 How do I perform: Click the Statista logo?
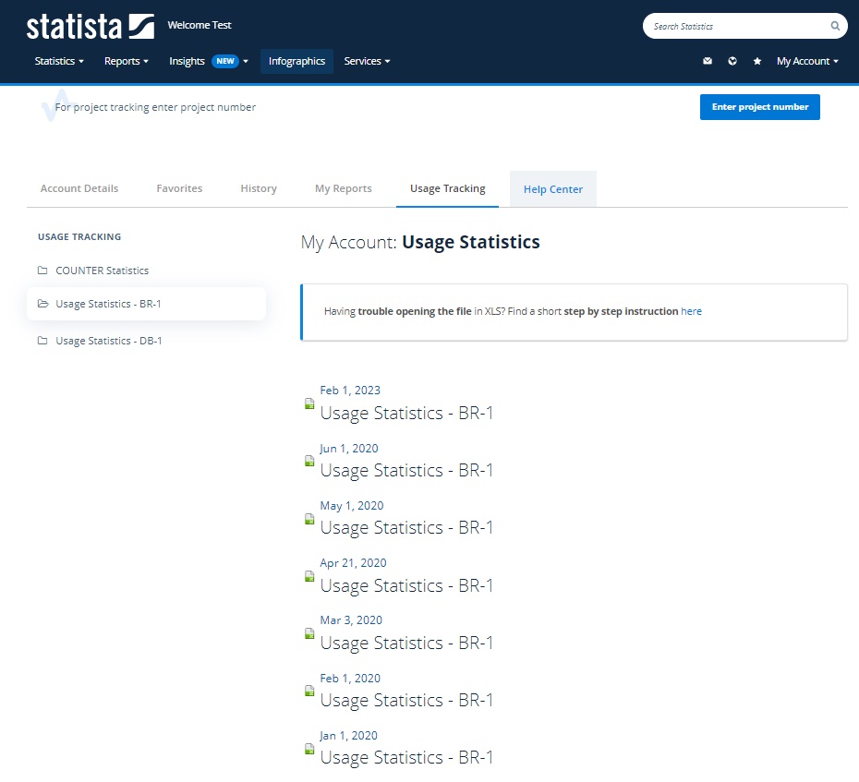(91, 26)
